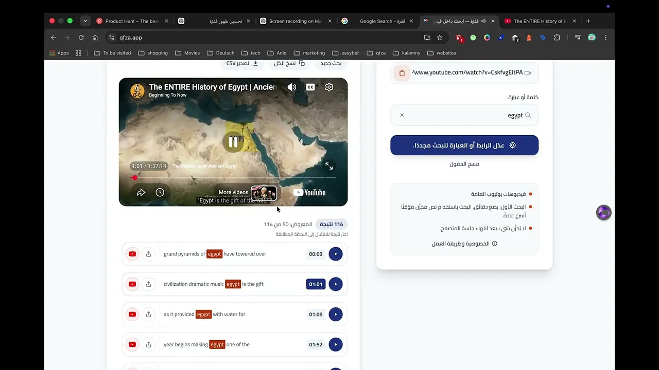
Task: Open the More videos thumbnail
Action: [x=264, y=193]
